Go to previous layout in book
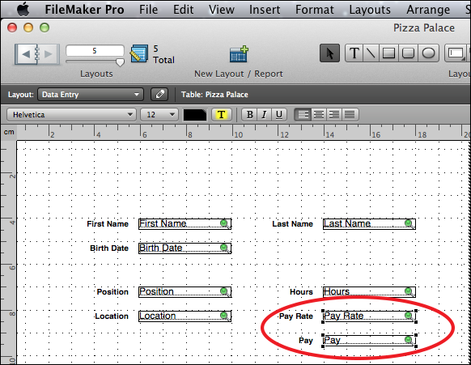The height and width of the screenshot is (365, 471). (26, 54)
